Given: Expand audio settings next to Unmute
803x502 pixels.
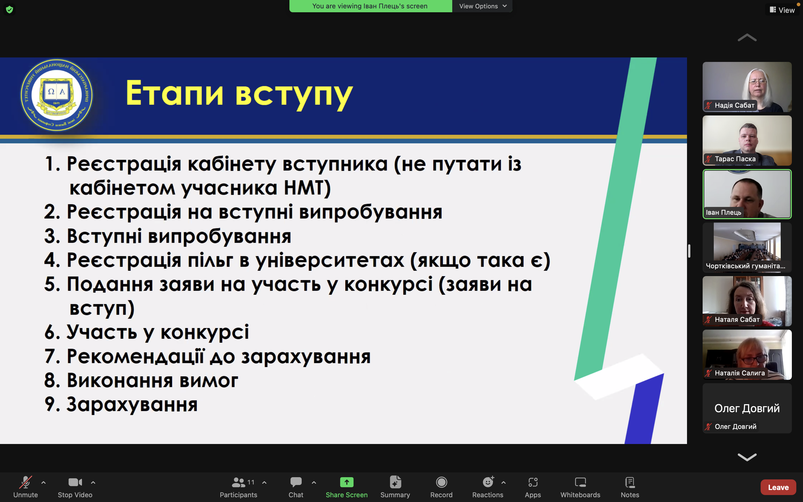Looking at the screenshot, I should click(x=43, y=482).
